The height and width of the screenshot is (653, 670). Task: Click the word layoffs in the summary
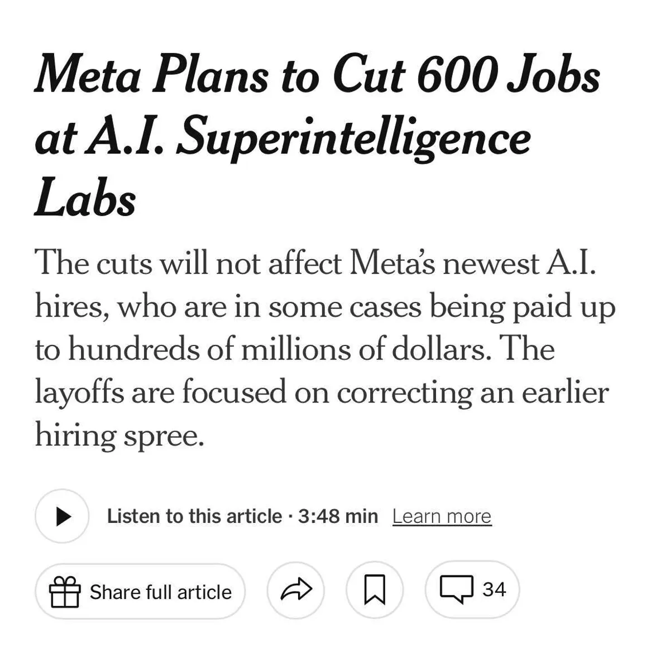(79, 392)
